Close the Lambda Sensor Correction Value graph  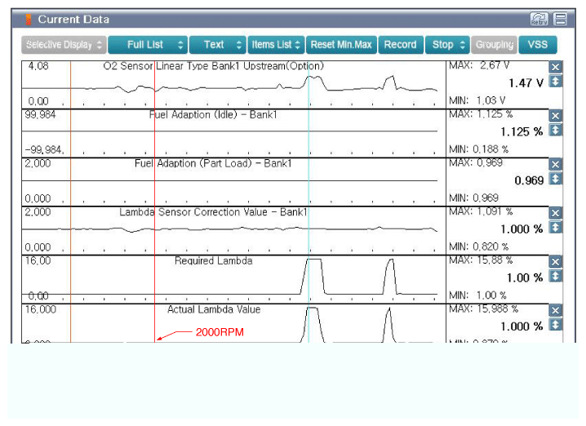(556, 213)
